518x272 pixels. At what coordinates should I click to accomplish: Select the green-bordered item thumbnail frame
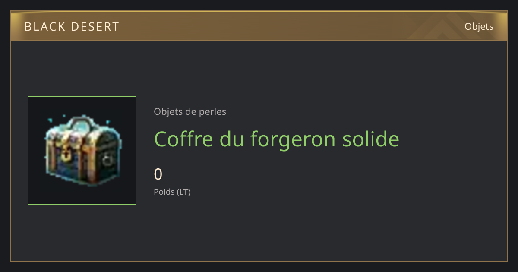pos(82,151)
